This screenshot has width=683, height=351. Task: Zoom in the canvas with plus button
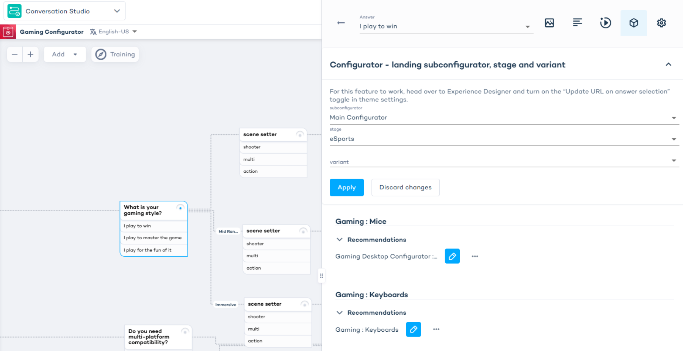(x=31, y=55)
